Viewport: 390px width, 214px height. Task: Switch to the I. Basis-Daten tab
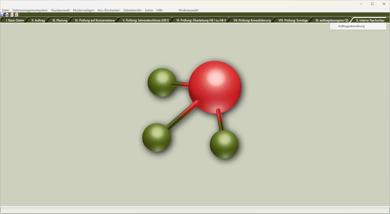[x=15, y=21]
